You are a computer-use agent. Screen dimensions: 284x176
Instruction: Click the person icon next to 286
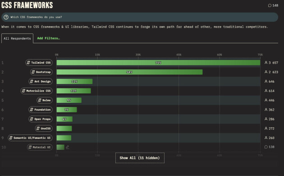point(266,119)
